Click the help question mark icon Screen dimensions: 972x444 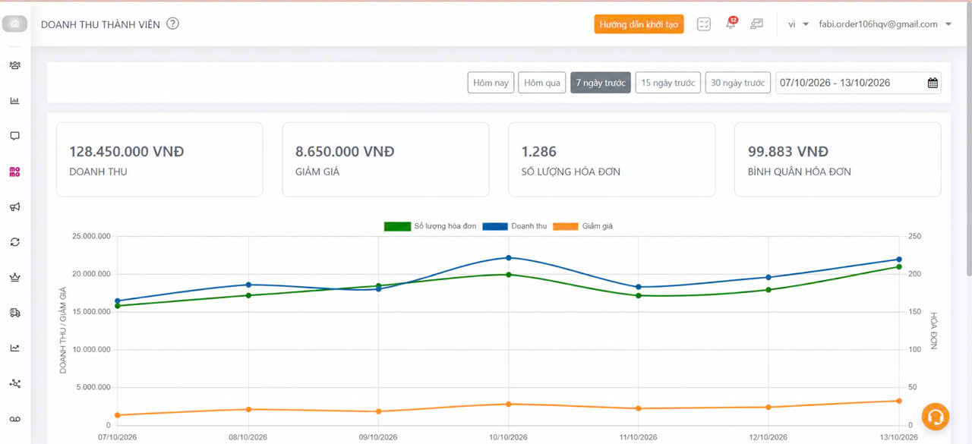click(x=173, y=24)
